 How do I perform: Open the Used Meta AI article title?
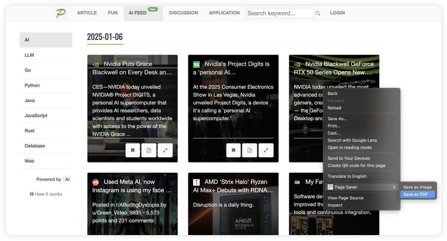[132, 186]
